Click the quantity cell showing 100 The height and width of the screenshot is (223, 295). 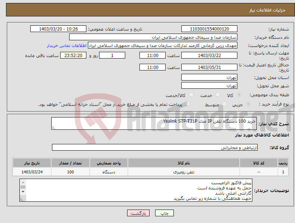[x=70, y=172]
